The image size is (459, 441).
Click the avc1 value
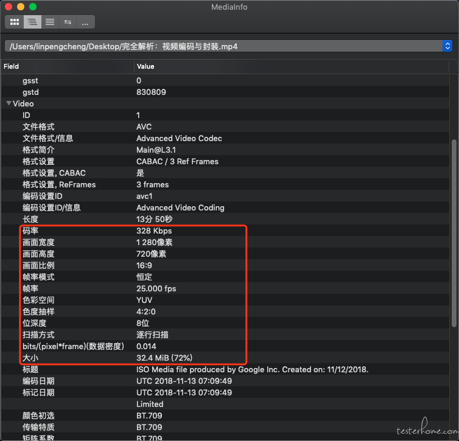pos(144,196)
